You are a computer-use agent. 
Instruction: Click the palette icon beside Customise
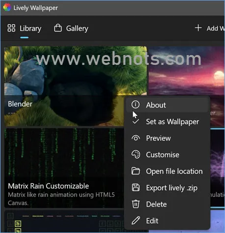pyautogui.click(x=136, y=154)
